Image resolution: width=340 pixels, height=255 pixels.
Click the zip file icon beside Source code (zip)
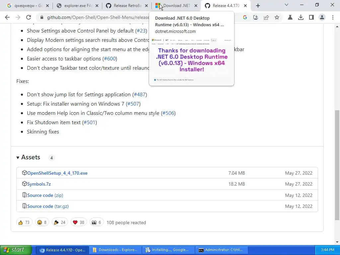[x=24, y=195]
